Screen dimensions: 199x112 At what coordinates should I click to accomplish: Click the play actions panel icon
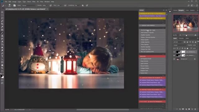pos(170,12)
